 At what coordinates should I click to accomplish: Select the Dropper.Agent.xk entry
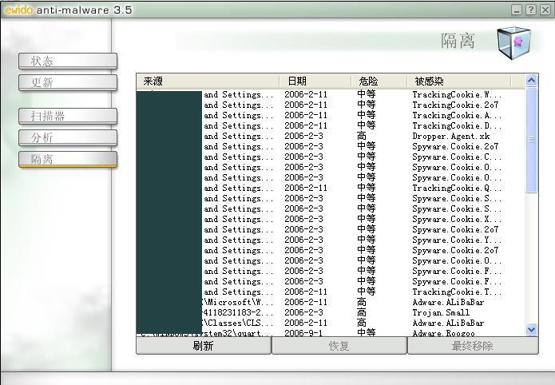tap(451, 136)
